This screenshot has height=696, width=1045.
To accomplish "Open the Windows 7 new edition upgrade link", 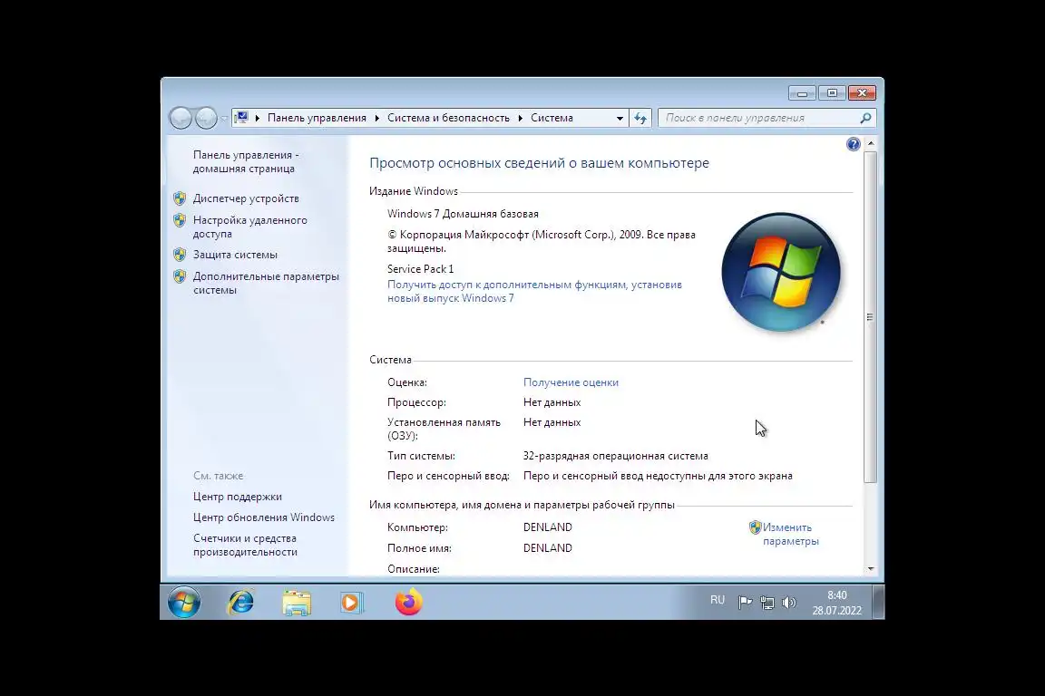I will (x=534, y=291).
